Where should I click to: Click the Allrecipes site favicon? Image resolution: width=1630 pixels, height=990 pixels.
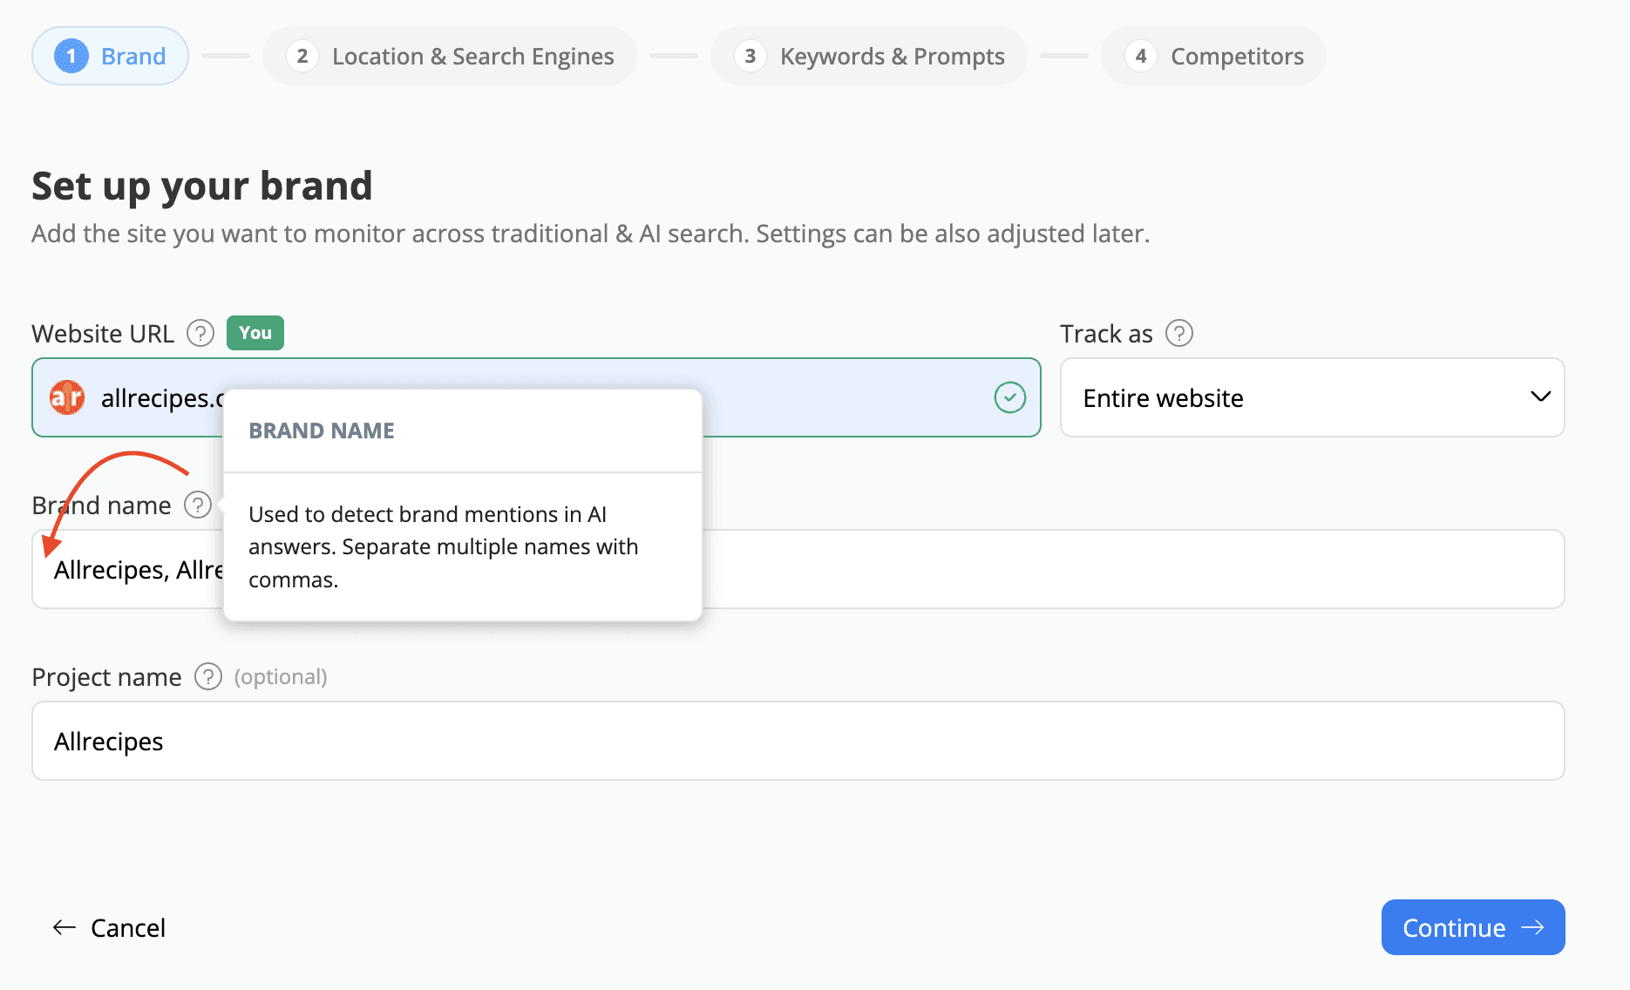pyautogui.click(x=67, y=397)
